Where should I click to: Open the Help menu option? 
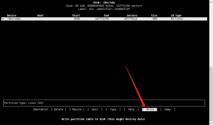tap(131, 110)
